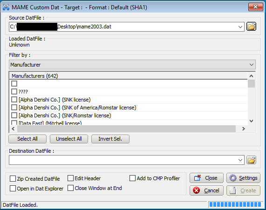Click the 'Unknown' loaded DatFile text
This screenshot has width=266, height=210.
pyautogui.click(x=19, y=45)
